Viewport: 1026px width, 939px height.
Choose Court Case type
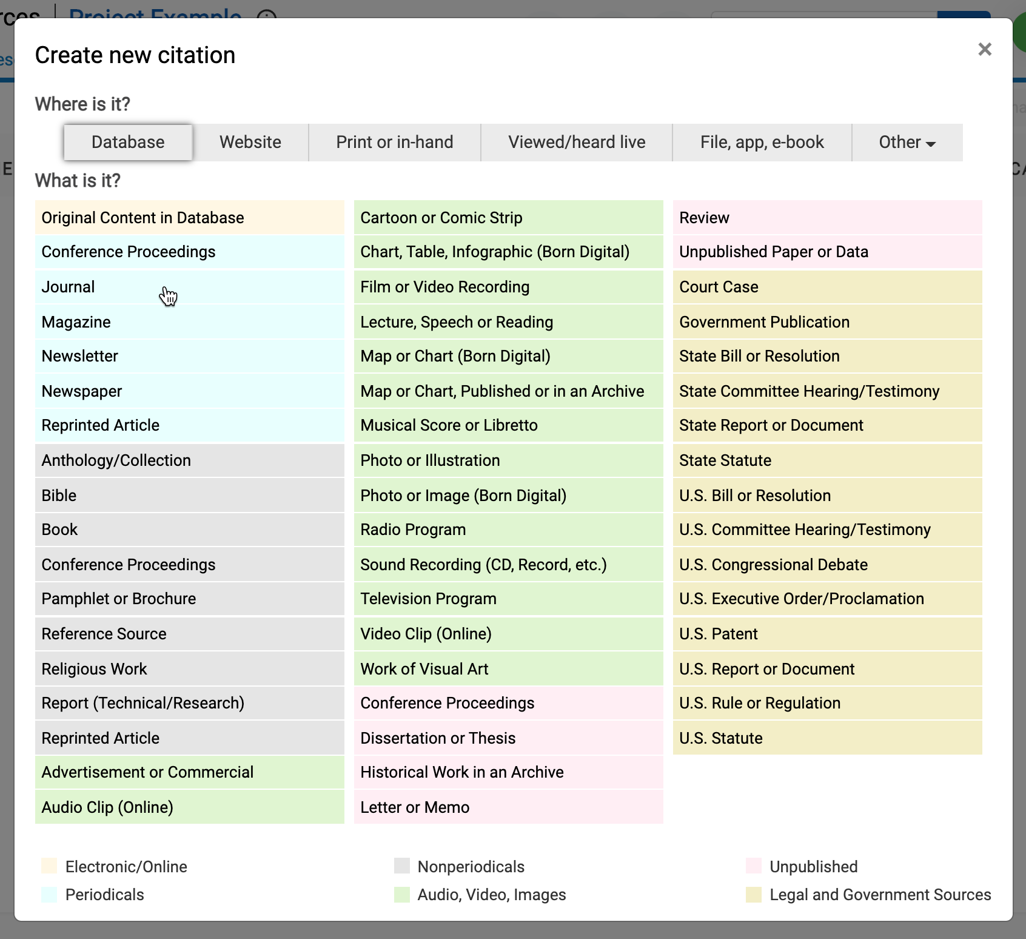[828, 287]
